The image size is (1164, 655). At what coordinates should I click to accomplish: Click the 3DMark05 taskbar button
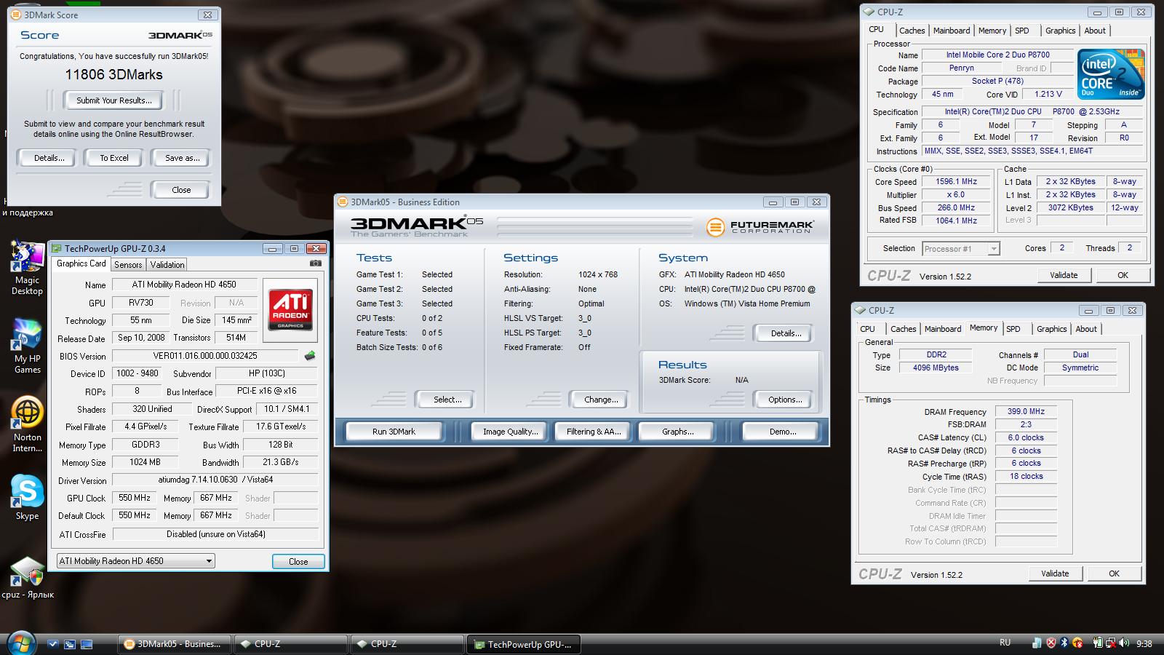(x=175, y=644)
